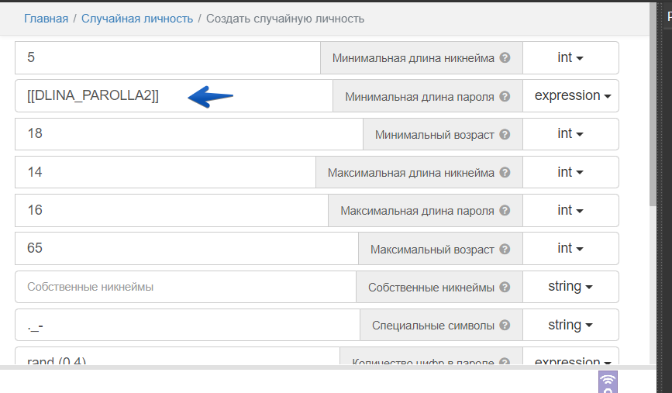Open int type dropdown for minimum nickname length
Viewport: 672px width, 393px height.
[570, 57]
